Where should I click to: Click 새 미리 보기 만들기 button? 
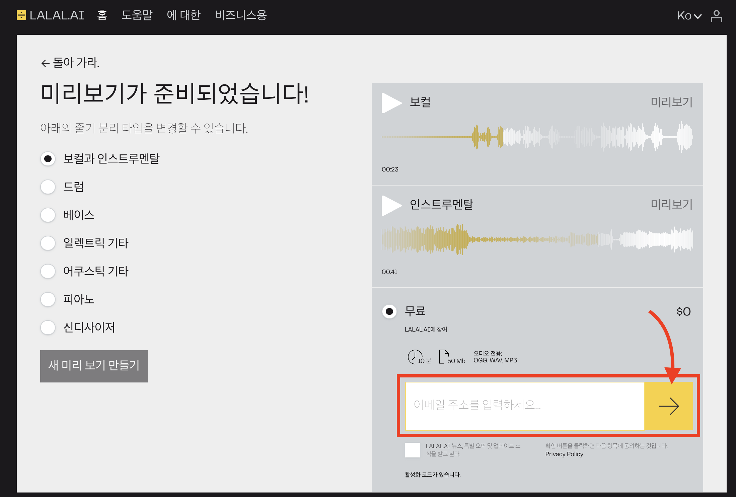tap(94, 366)
